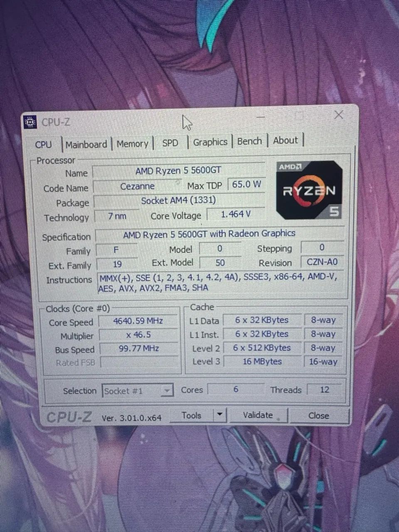Image resolution: width=399 pixels, height=532 pixels.
Task: Click the Family value F
Action: tap(116, 250)
